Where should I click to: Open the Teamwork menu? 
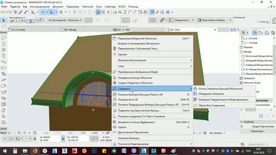pos(88,7)
